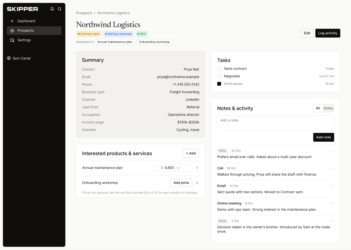Click the 80% probability badge
Screen dimensions: 351x250
(142, 34)
